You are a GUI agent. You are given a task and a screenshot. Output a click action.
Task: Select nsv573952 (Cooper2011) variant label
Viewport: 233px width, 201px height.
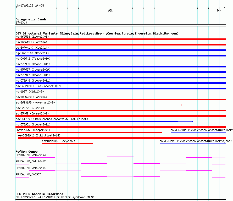[34, 130]
